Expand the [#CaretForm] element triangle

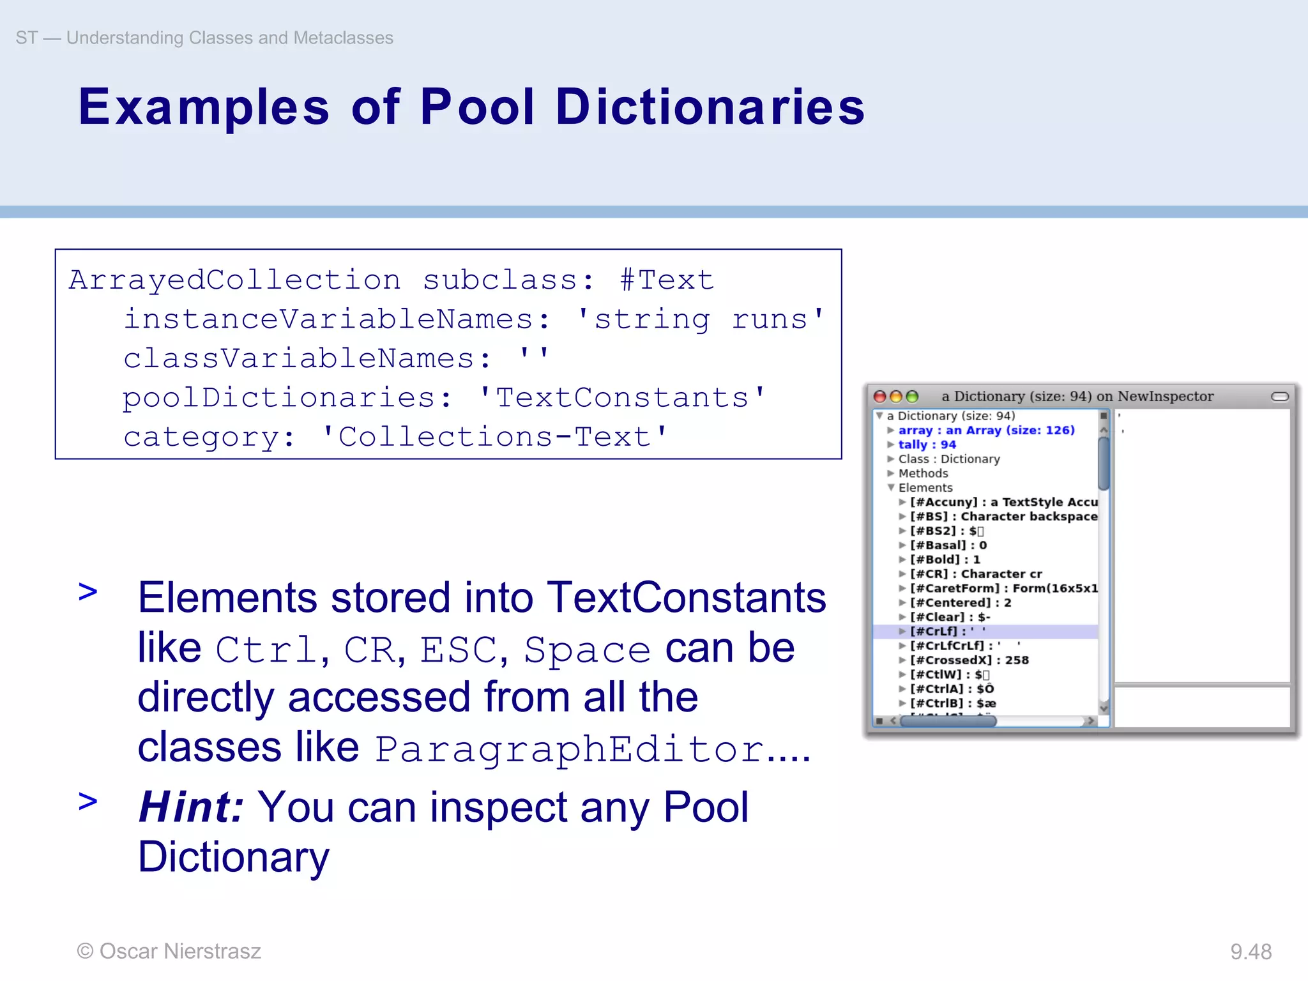[902, 588]
